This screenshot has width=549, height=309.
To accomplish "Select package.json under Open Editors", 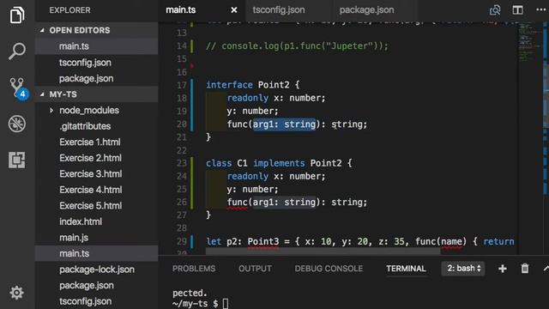I will tap(96, 78).
